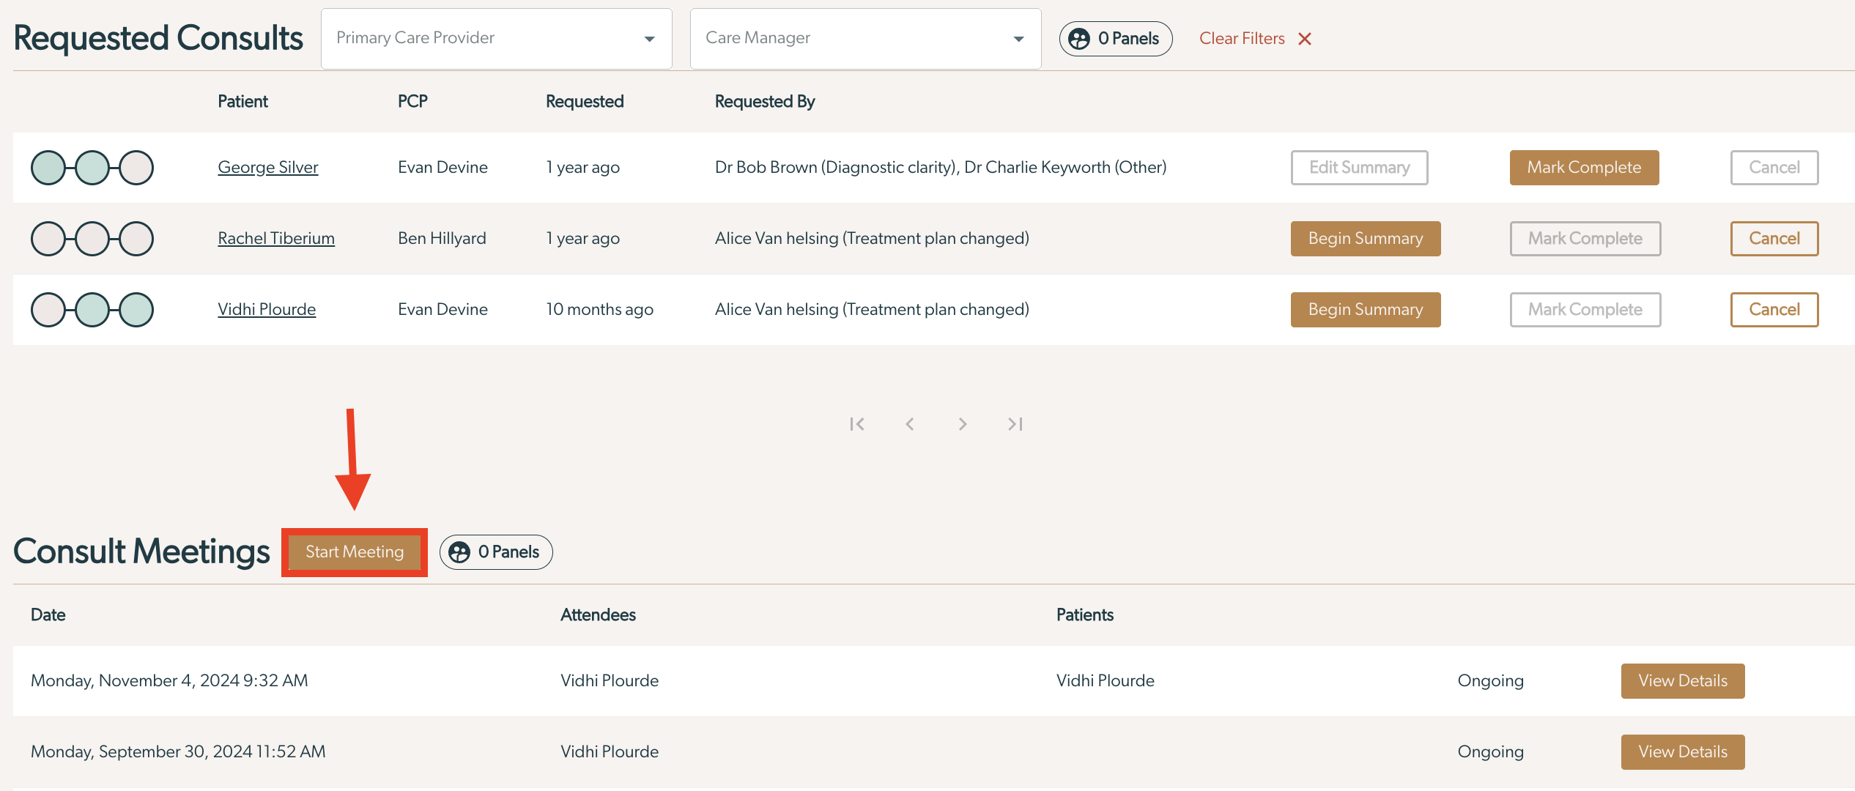The image size is (1855, 791).
Task: Click first status circle in Vidhi Plourde row
Action: pos(48,310)
